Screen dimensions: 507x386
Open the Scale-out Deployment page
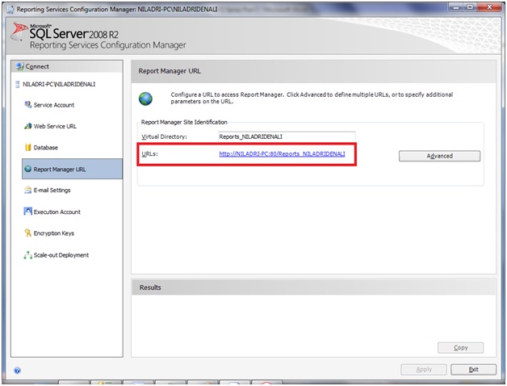pos(61,255)
